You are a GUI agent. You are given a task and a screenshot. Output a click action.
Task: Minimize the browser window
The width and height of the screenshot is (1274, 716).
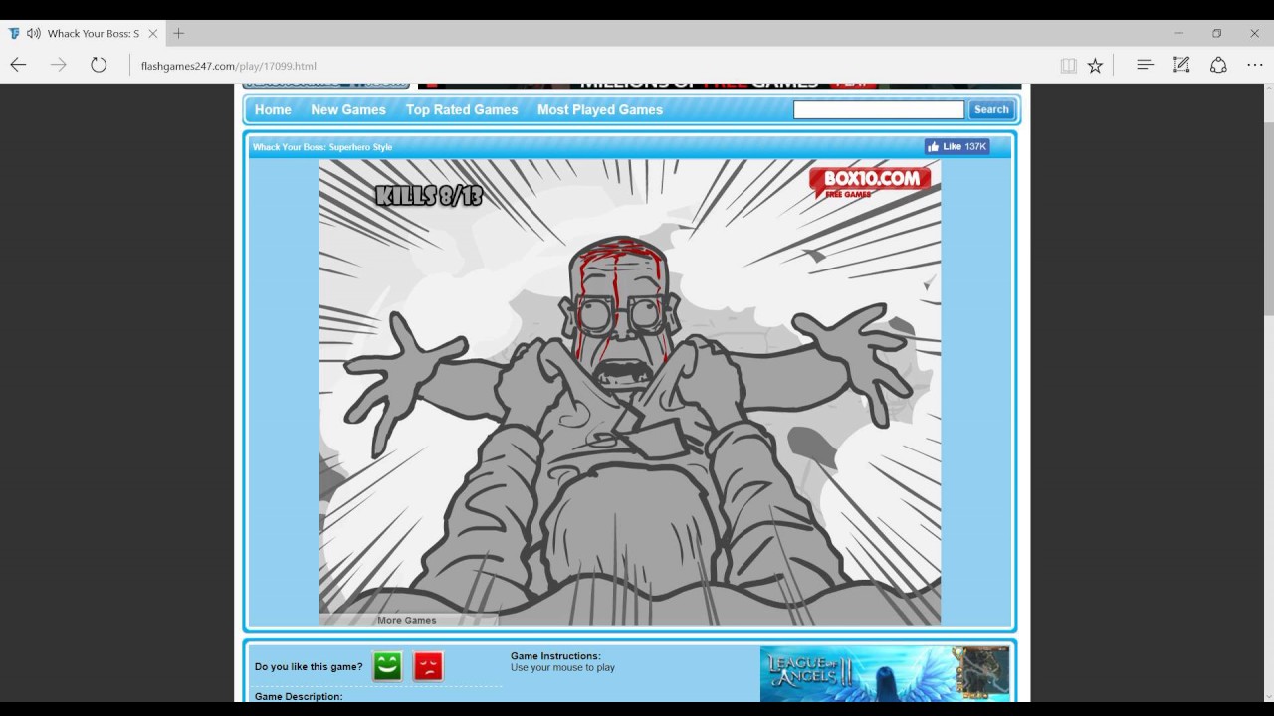[x=1179, y=33]
